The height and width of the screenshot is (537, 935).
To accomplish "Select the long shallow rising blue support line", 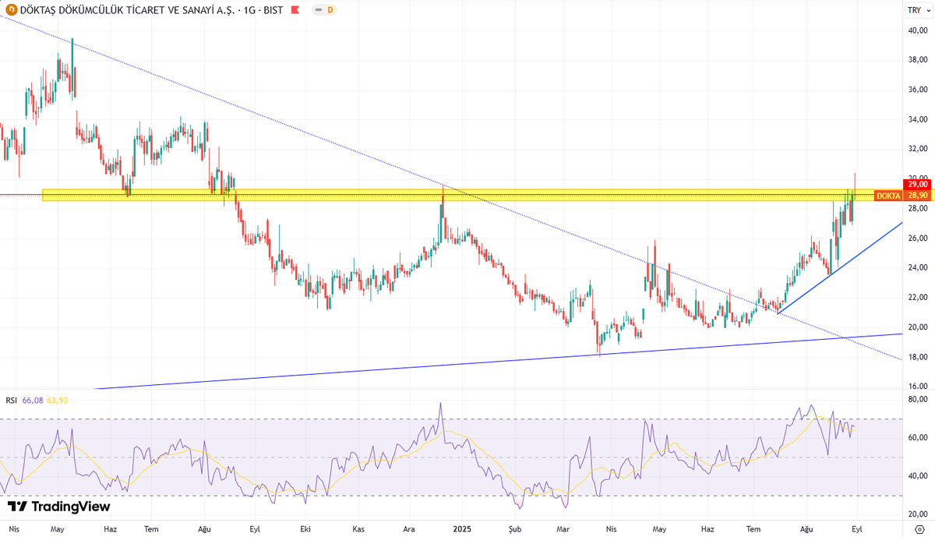I will point(499,361).
